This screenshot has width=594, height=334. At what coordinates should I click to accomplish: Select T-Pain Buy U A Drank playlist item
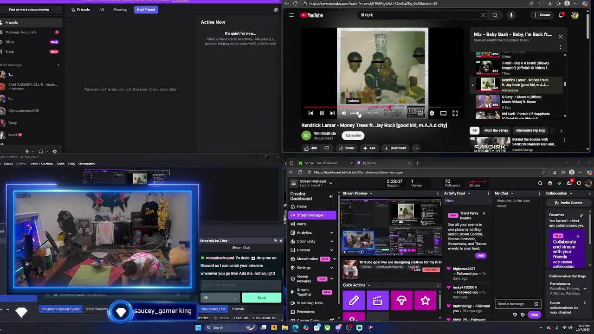[x=520, y=68]
